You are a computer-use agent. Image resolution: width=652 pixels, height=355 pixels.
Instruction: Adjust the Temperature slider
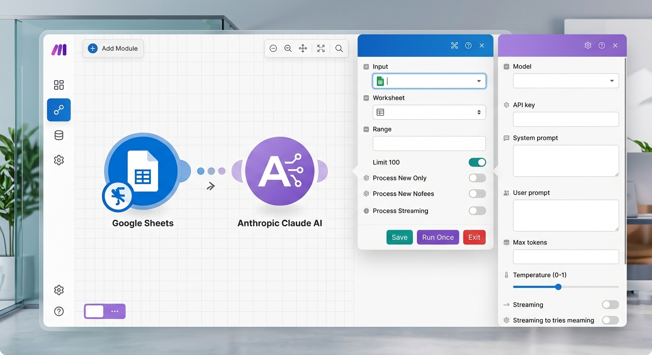click(x=558, y=287)
